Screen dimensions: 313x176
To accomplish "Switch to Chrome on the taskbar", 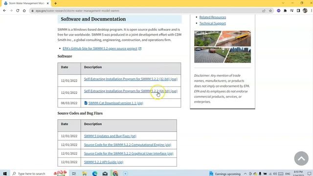I will [x=115, y=174].
